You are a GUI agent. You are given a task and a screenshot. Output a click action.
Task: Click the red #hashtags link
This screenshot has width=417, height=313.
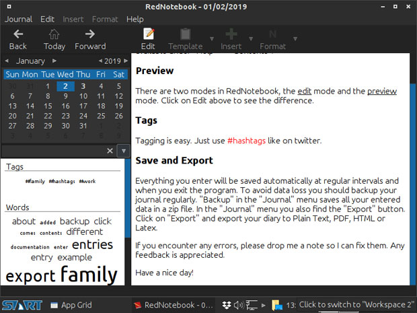coord(246,141)
